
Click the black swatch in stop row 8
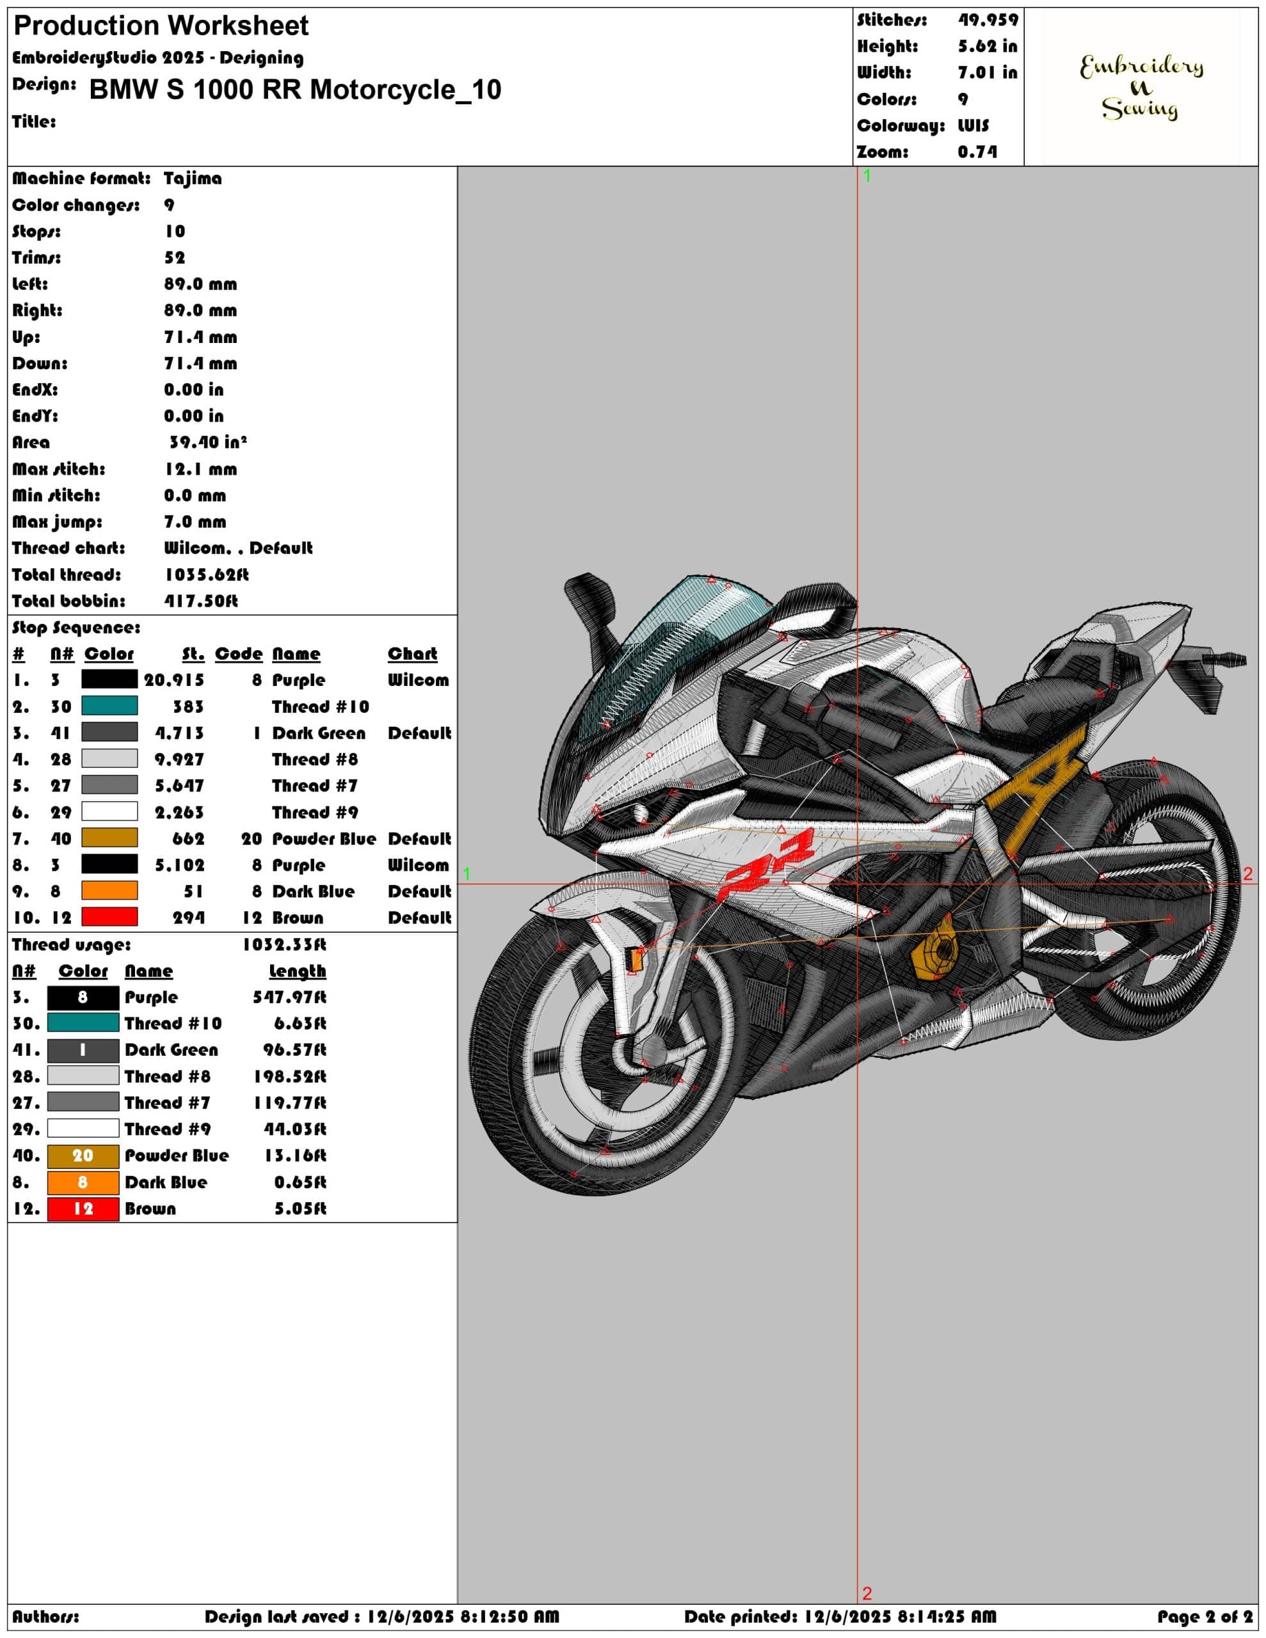click(109, 864)
